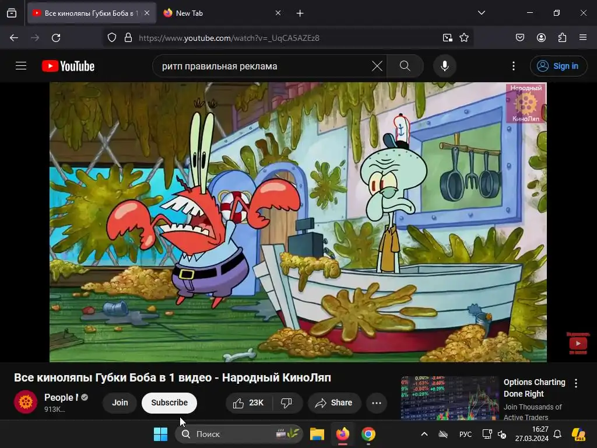Like the video with 23K likes
This screenshot has height=448, width=597.
point(248,403)
